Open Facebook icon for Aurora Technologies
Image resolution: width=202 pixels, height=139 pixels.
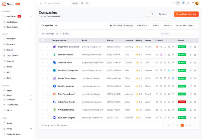coord(173,78)
